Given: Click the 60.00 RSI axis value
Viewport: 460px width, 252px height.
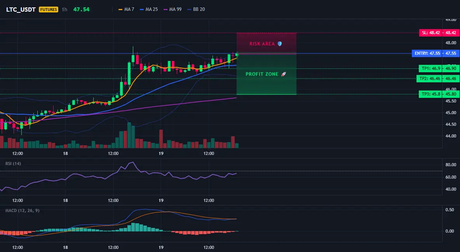Looking at the screenshot, I should (451, 177).
